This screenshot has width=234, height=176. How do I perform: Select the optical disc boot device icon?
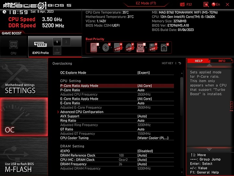coord(106,48)
